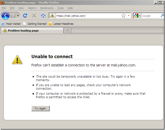Open the Most Visited bookmarks folder
Viewport: 165px width, 130px height.
[11, 24]
